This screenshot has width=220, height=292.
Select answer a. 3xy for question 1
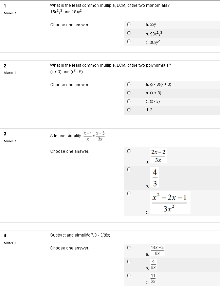[x=129, y=25]
